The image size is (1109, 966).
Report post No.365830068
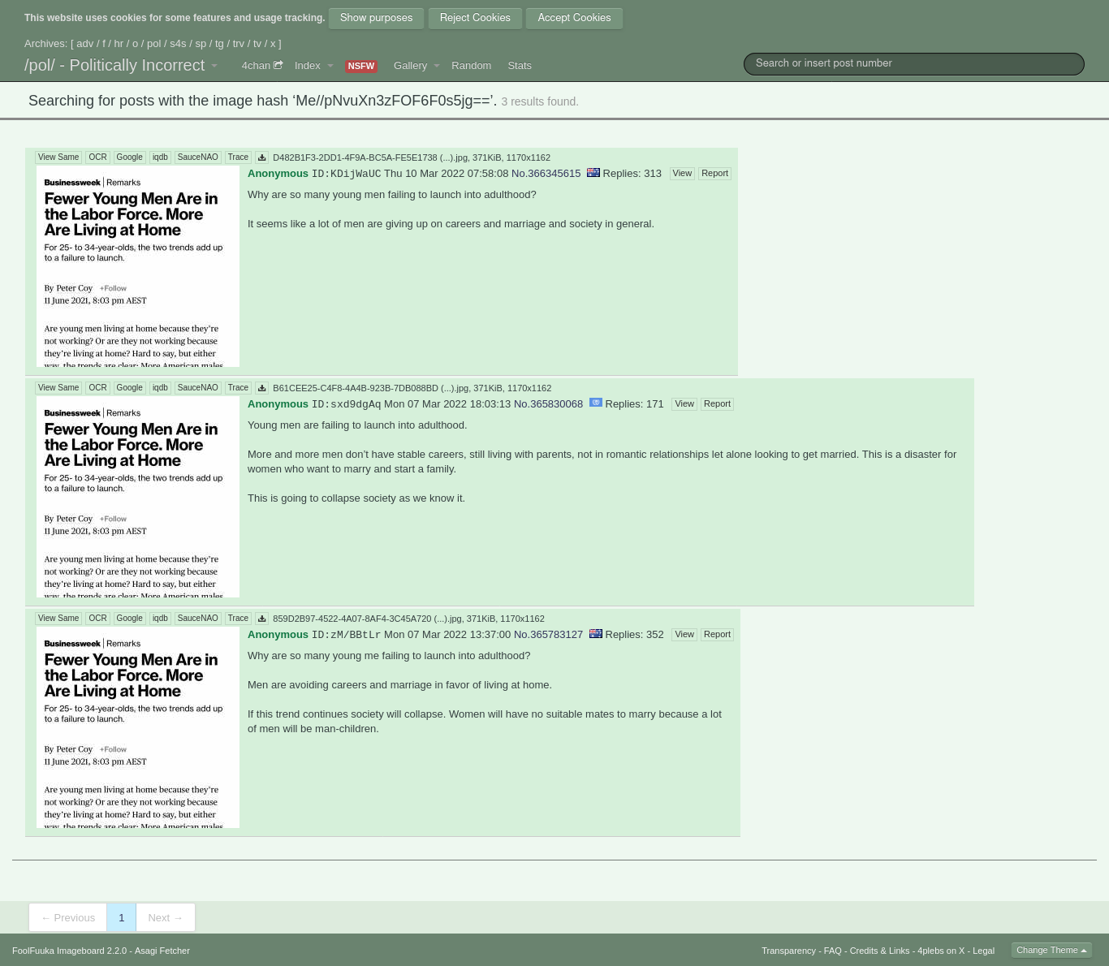(x=717, y=403)
